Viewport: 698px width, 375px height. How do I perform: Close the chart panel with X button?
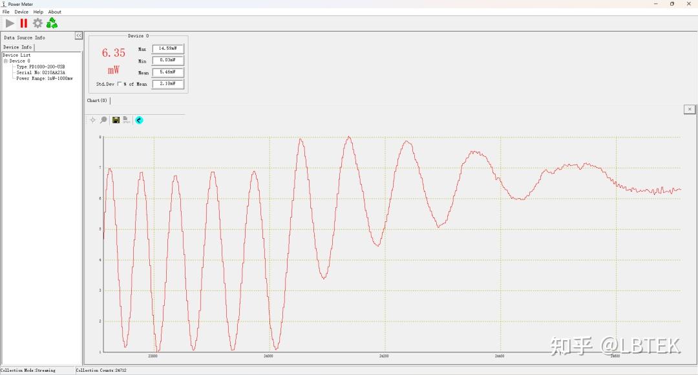tap(690, 109)
